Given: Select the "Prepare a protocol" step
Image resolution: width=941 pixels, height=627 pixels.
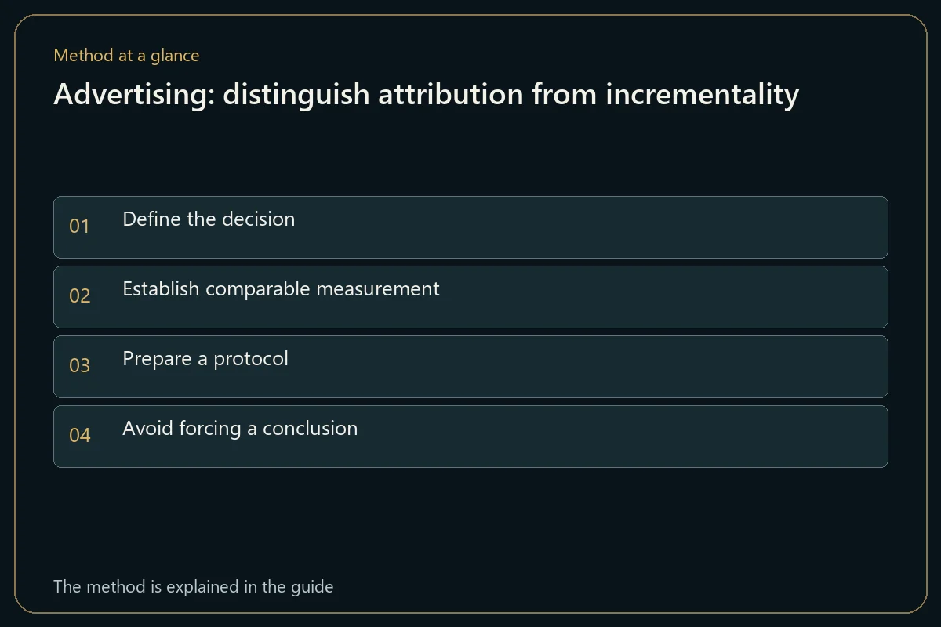Looking at the screenshot, I should click(x=470, y=367).
